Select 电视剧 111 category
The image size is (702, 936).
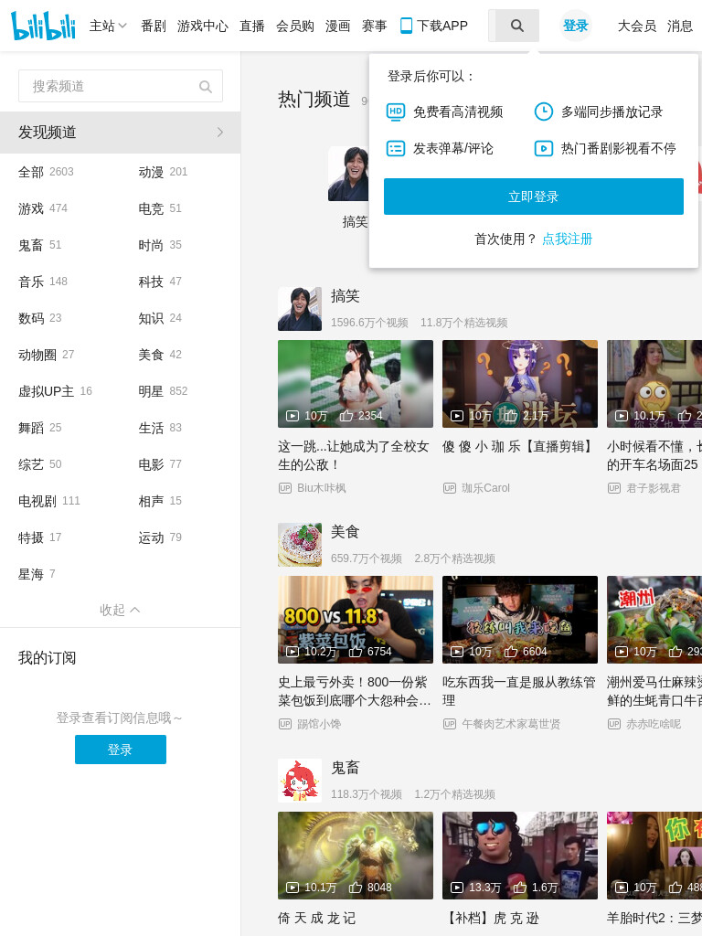pos(49,501)
